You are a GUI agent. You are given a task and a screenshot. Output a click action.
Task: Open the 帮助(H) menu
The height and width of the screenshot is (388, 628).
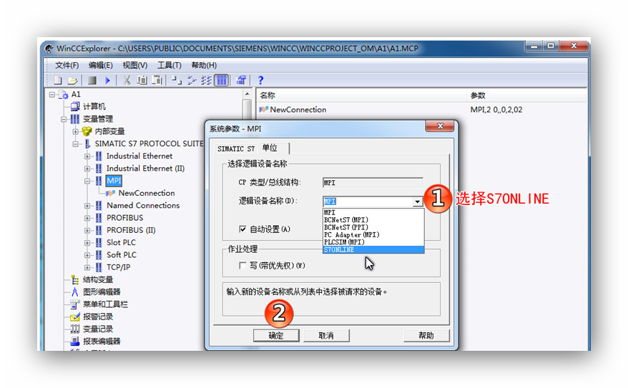click(204, 65)
